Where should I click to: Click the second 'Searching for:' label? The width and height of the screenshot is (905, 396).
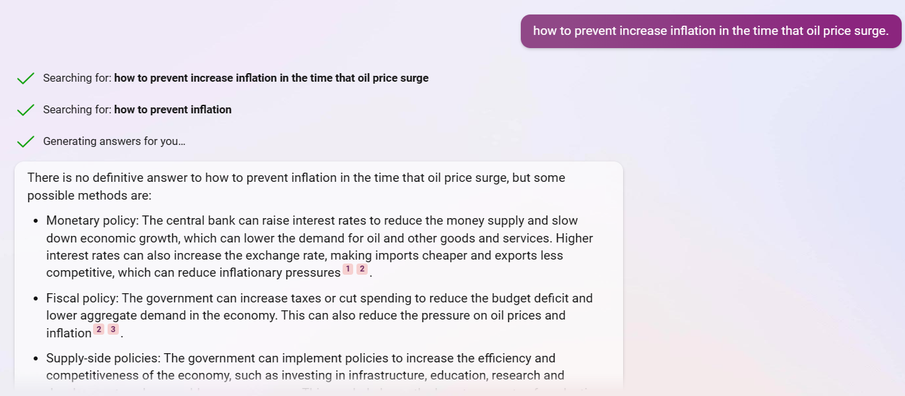coord(77,109)
